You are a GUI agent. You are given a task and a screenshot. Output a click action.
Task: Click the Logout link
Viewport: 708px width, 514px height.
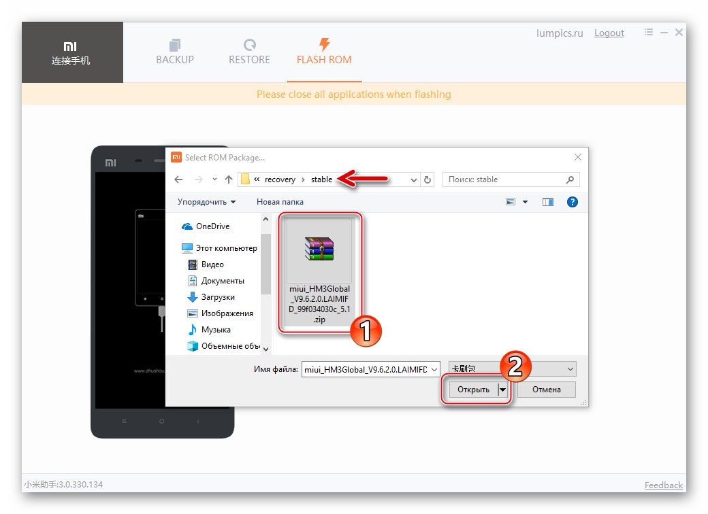[x=609, y=33]
